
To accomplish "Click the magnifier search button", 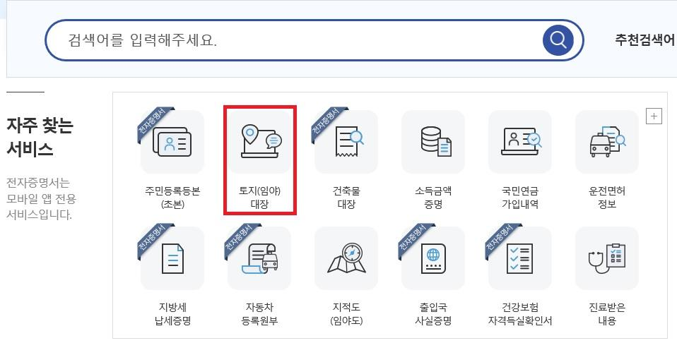I will tap(558, 40).
